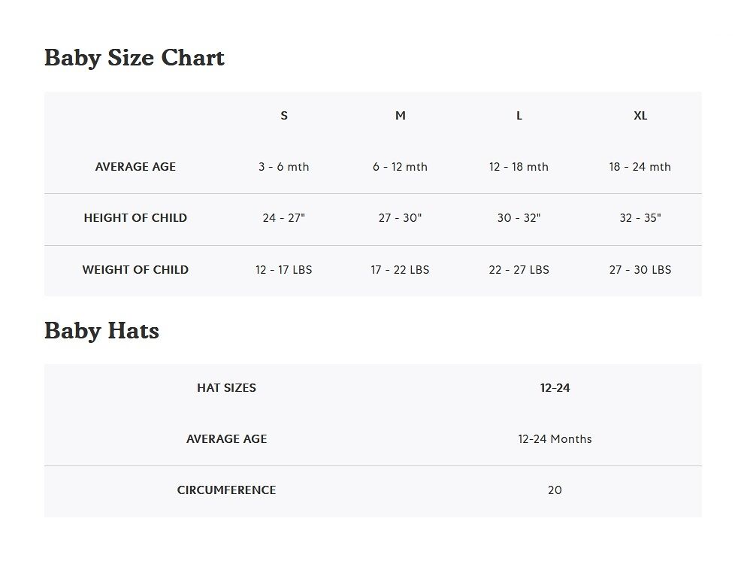Screen dimensions: 747x564
Task: Select the L size column header
Action: [x=519, y=116]
